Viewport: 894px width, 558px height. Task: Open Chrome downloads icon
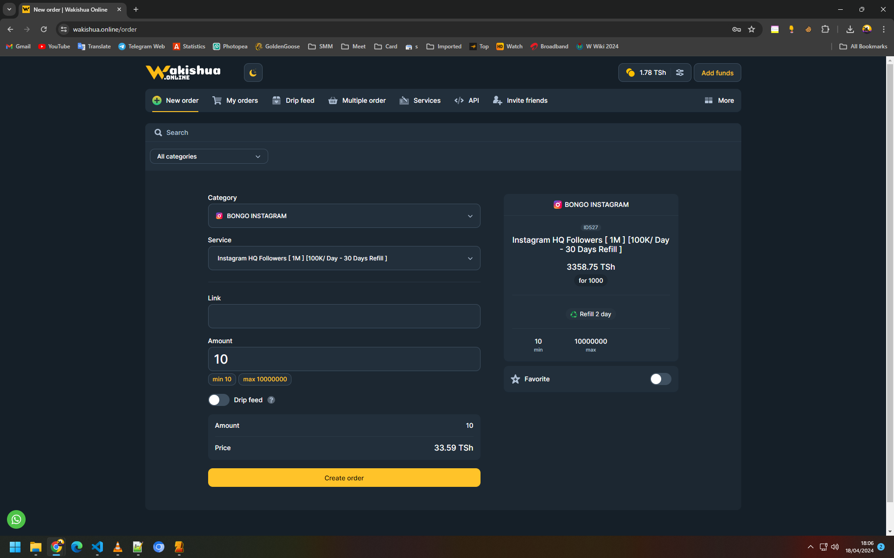click(x=850, y=29)
